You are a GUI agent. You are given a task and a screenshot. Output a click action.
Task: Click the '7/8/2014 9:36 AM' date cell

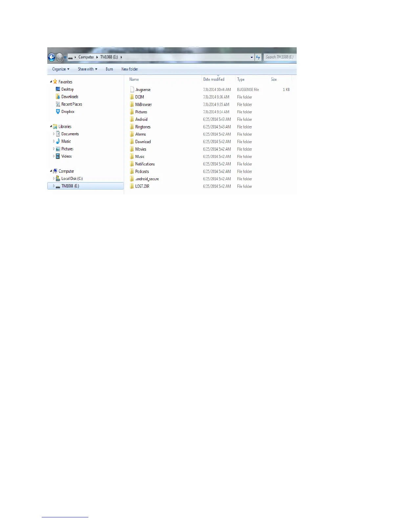click(x=216, y=97)
